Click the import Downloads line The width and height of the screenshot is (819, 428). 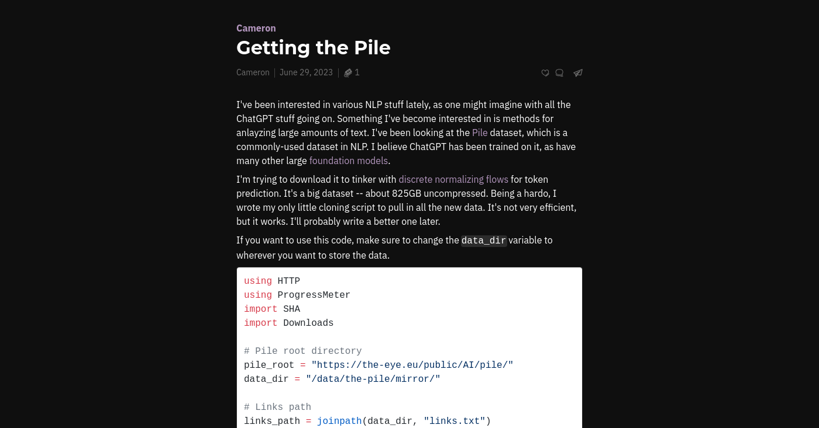click(289, 323)
